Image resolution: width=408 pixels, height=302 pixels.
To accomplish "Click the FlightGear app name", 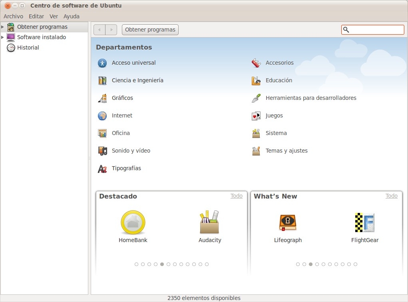I will (x=364, y=240).
